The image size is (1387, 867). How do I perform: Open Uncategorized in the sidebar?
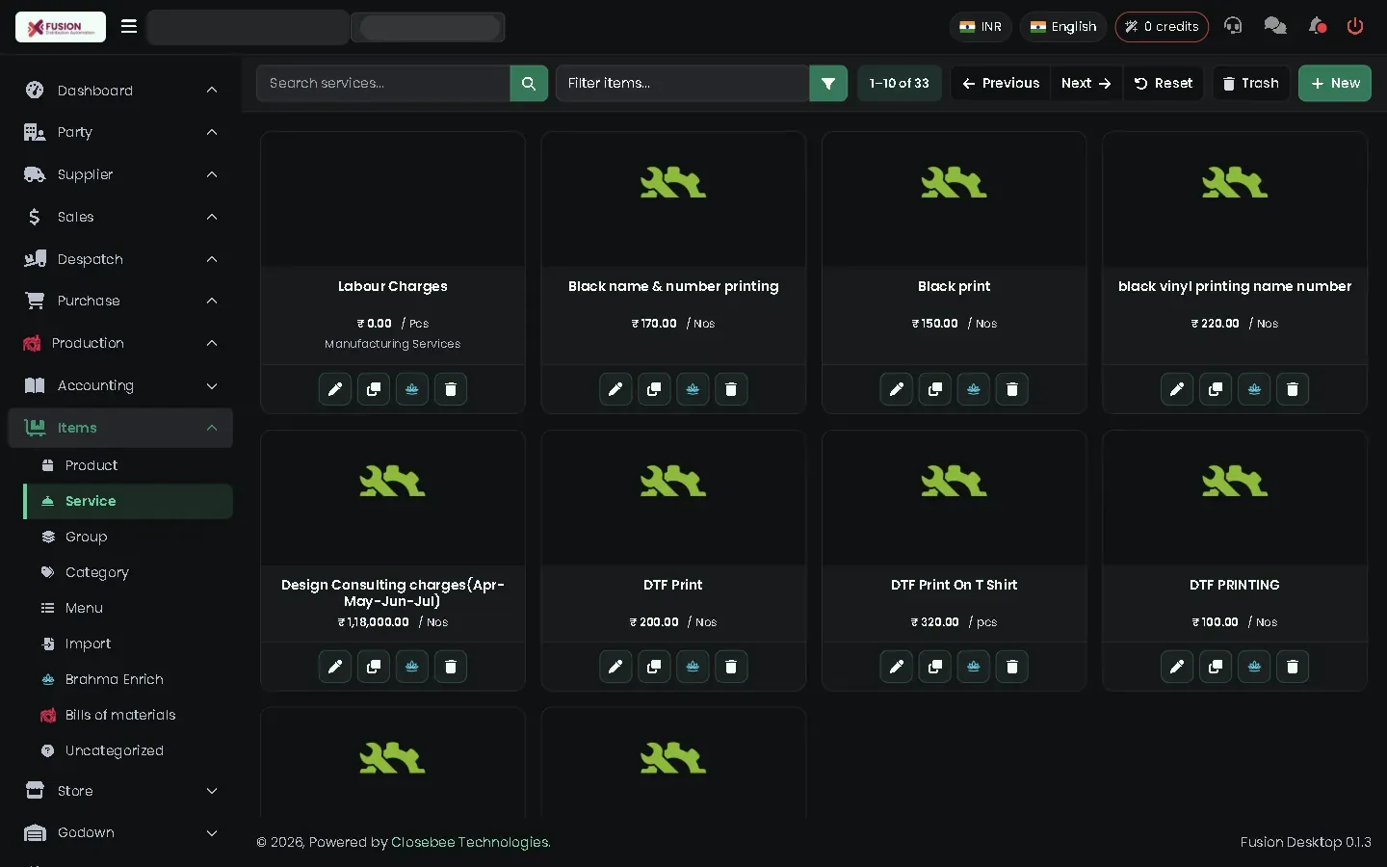pyautogui.click(x=128, y=750)
